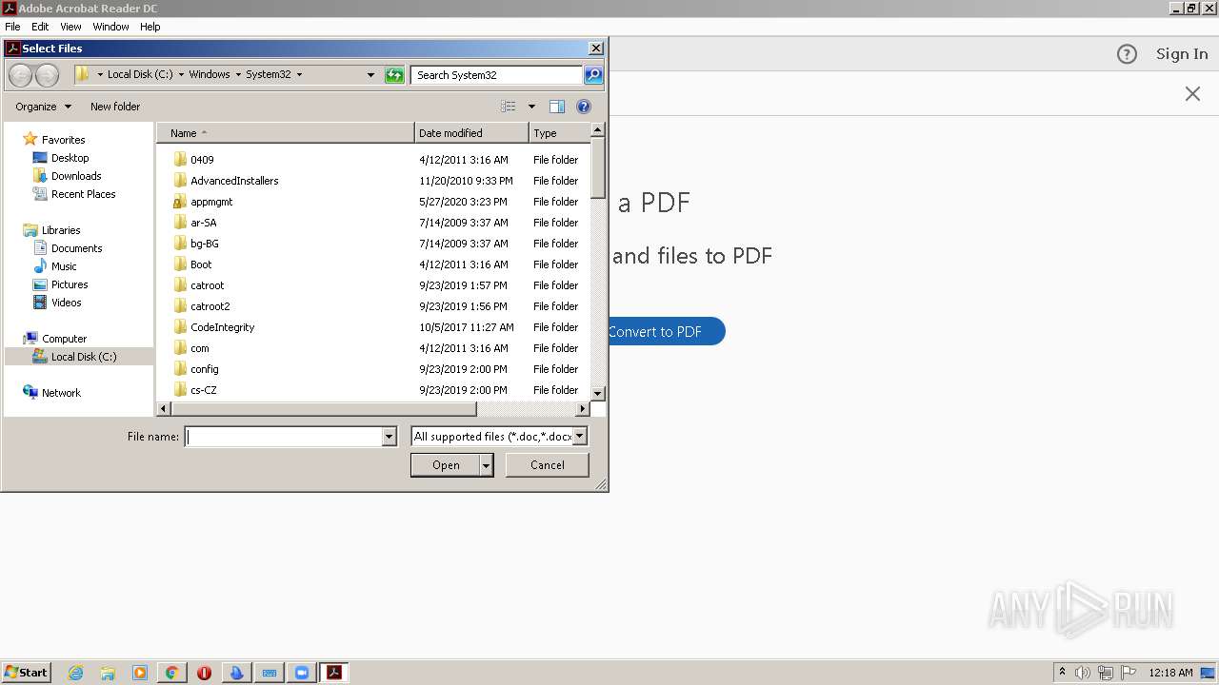Image resolution: width=1219 pixels, height=685 pixels.
Task: Open the View menu
Action: [70, 27]
